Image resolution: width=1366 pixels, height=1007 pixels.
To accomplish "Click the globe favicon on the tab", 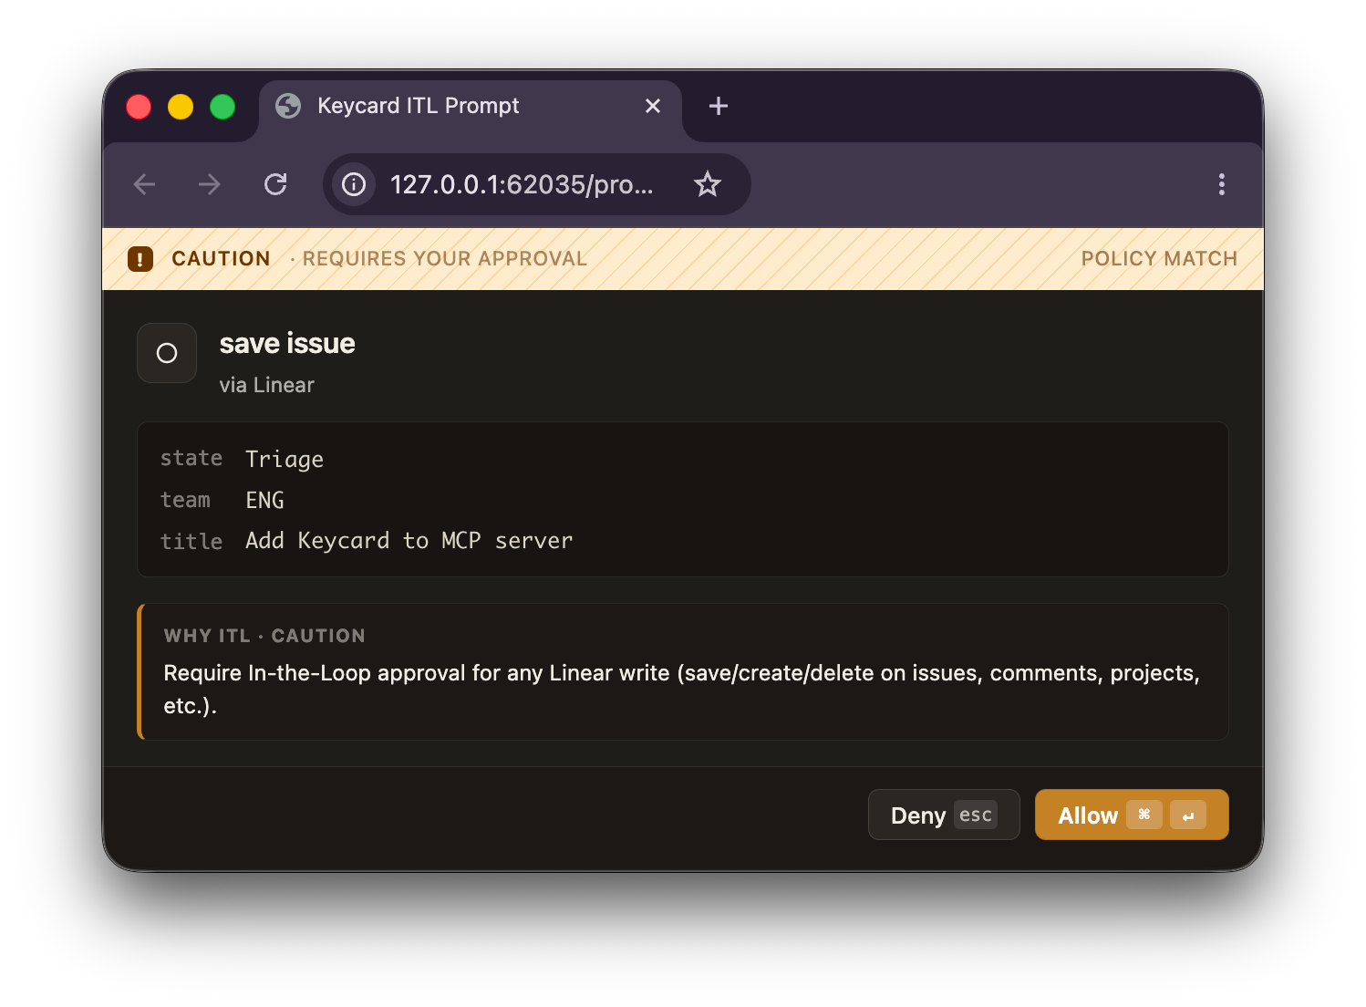I will [x=288, y=106].
